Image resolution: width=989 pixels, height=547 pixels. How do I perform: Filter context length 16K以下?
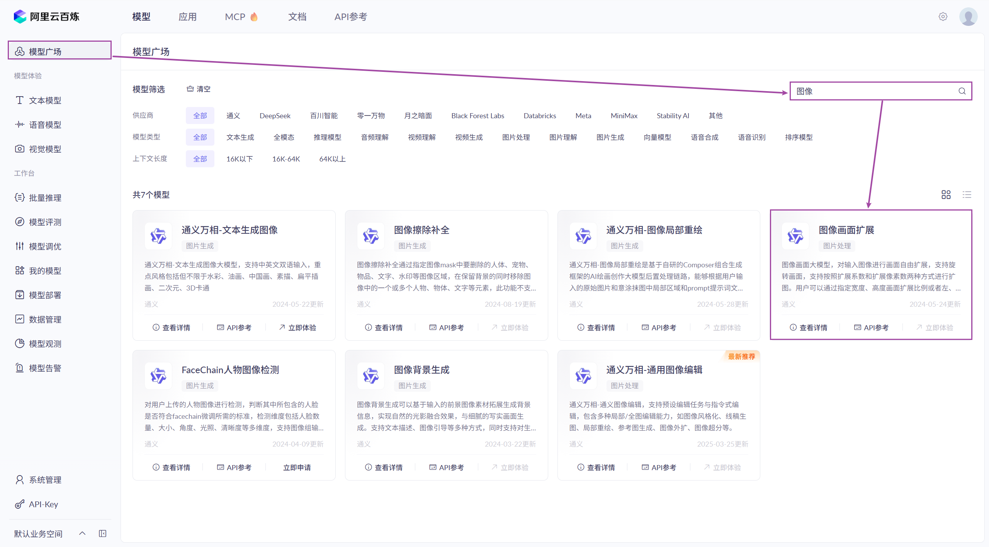(240, 159)
